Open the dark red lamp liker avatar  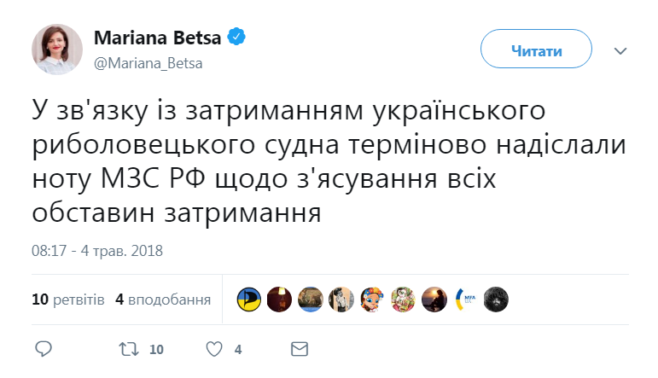click(280, 299)
